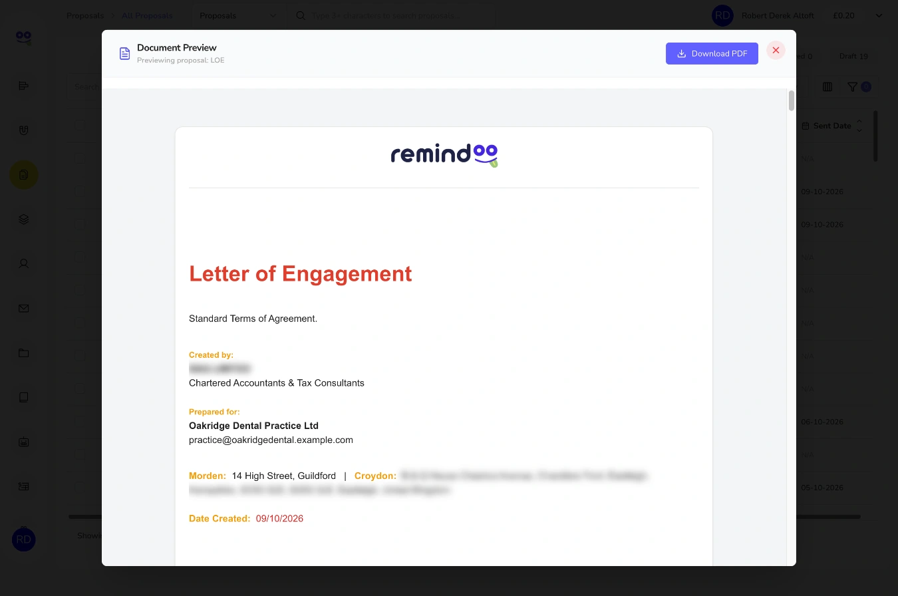Viewport: 898px width, 596px height.
Task: Click Chartered Accountants & Tax Consultants line
Action: click(277, 382)
